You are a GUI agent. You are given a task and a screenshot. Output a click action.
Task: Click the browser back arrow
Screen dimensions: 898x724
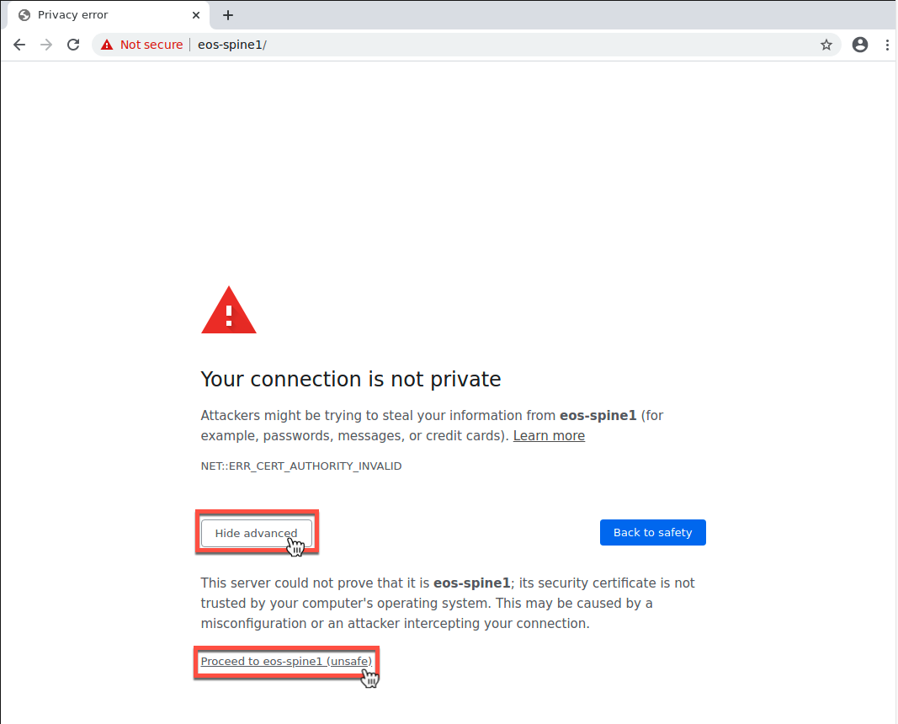coord(19,45)
